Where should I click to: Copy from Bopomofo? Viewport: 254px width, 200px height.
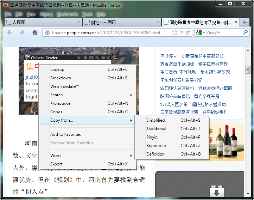[172, 146]
